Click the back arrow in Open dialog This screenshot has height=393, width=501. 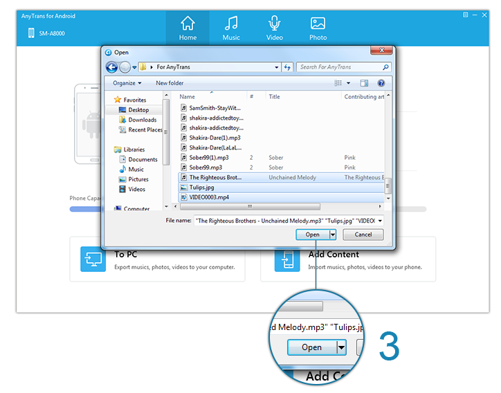click(111, 67)
